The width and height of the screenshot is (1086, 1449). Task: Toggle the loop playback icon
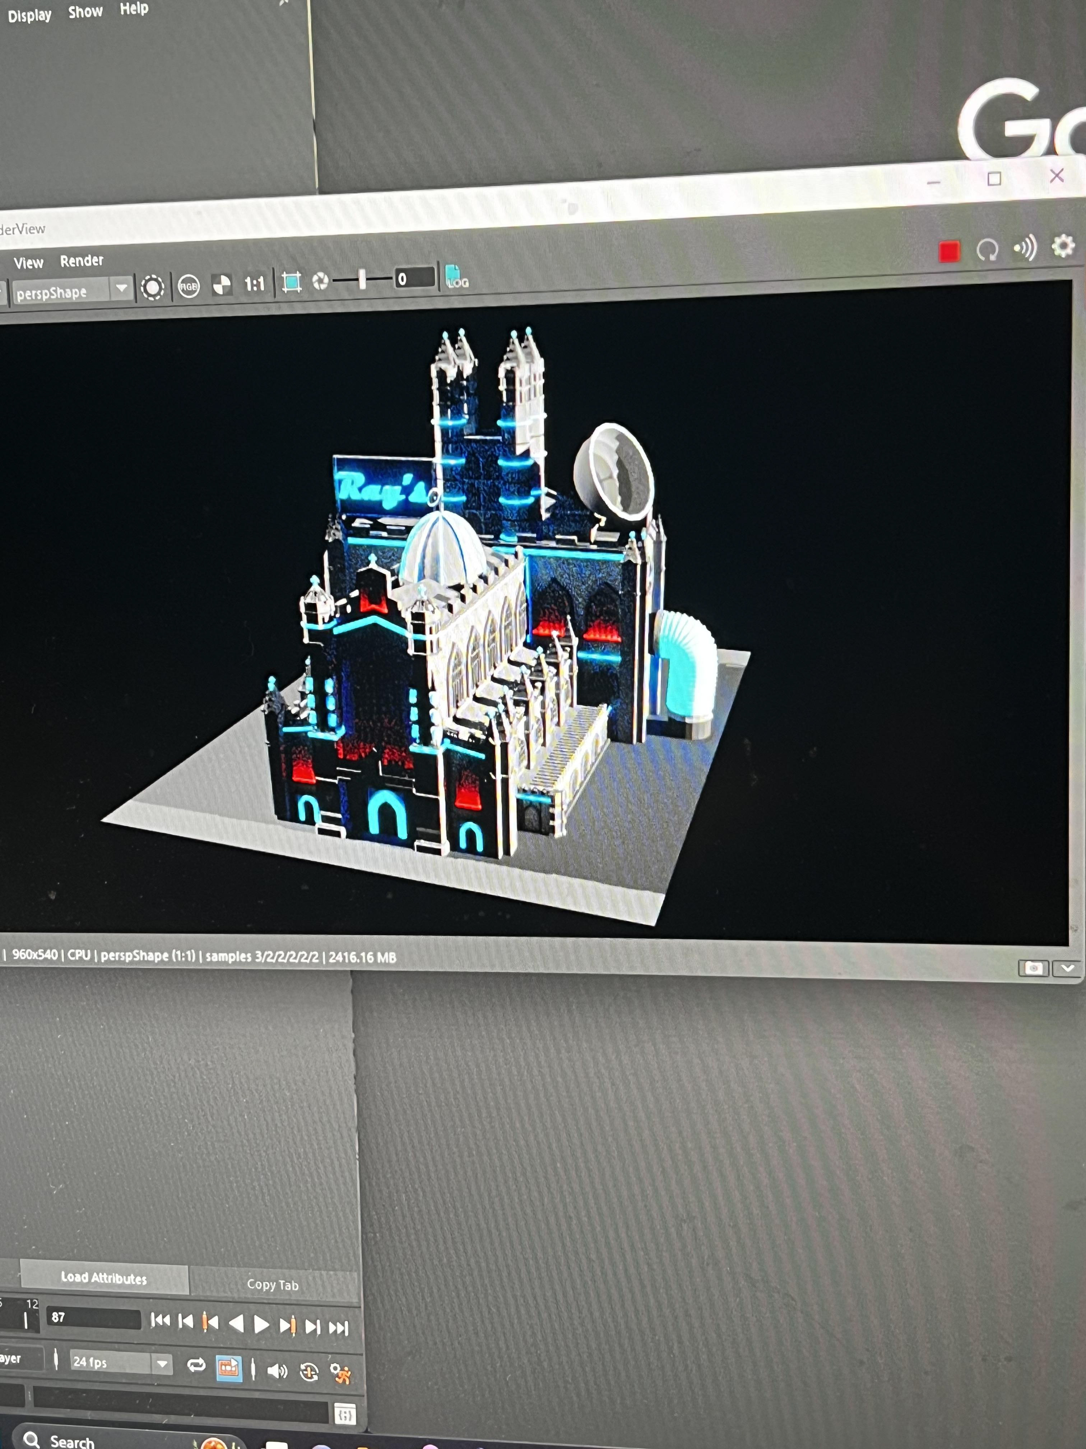(196, 1365)
